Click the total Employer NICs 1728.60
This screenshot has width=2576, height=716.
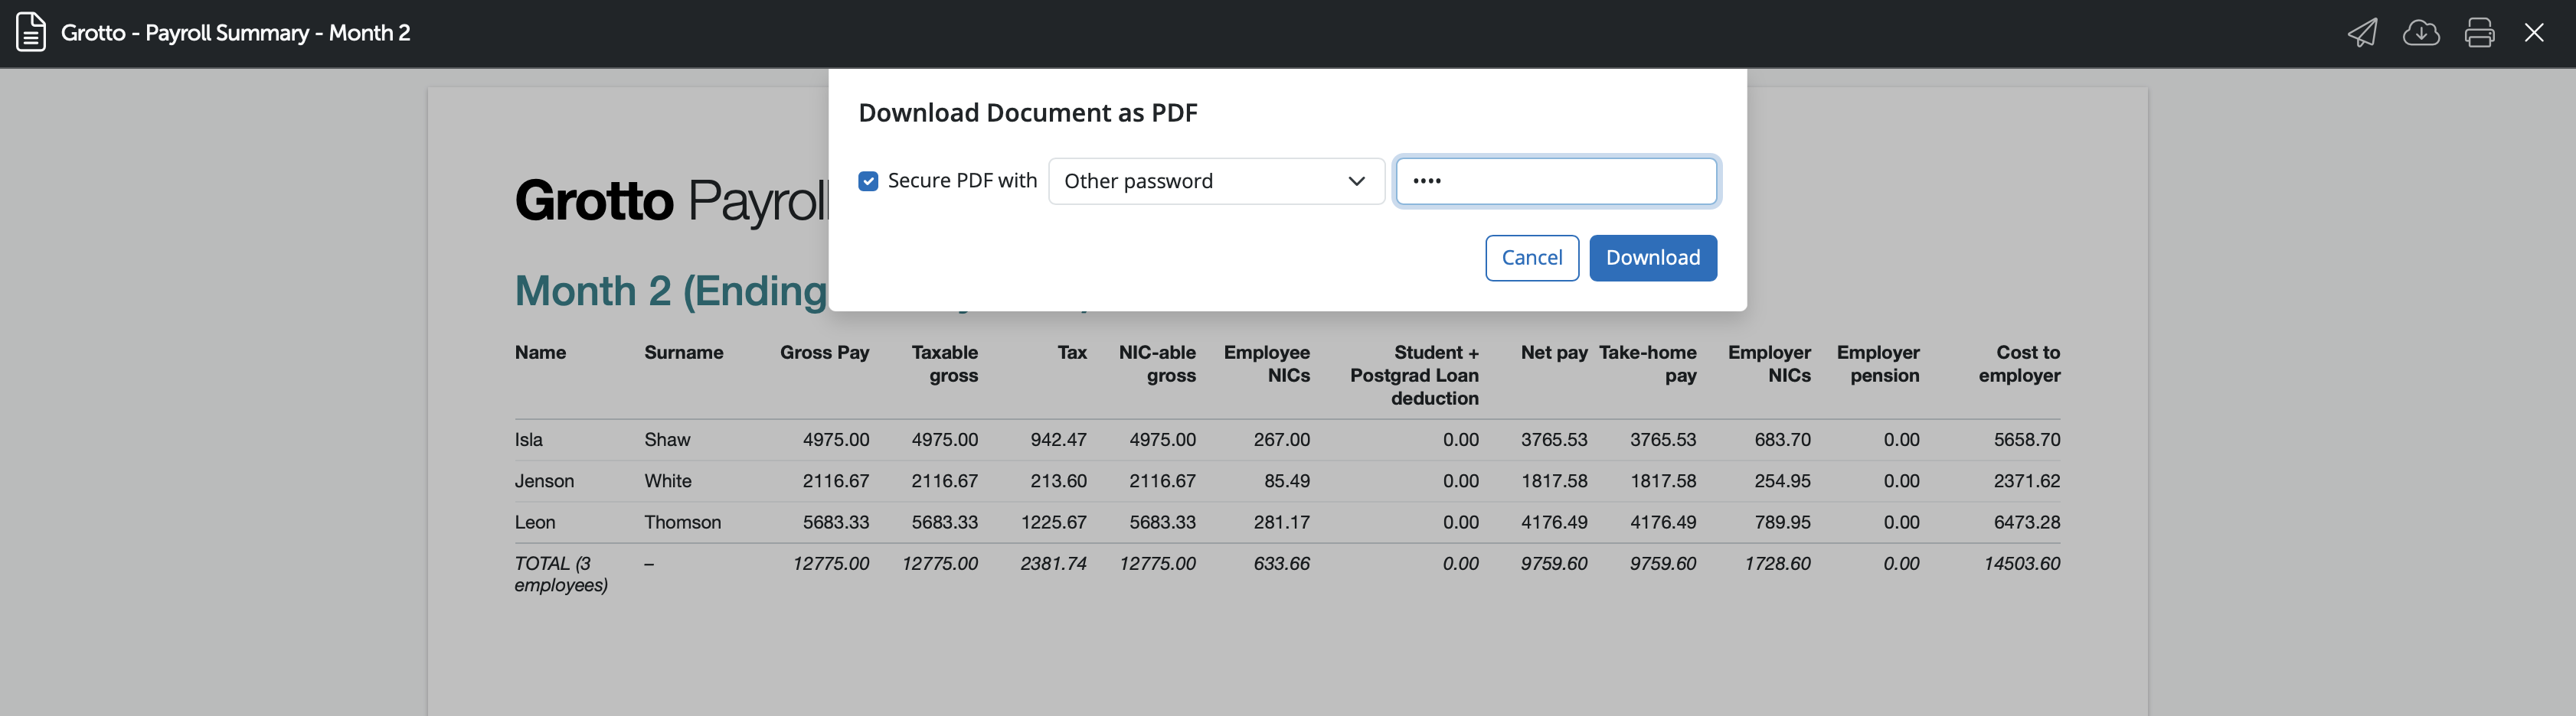(x=1777, y=563)
